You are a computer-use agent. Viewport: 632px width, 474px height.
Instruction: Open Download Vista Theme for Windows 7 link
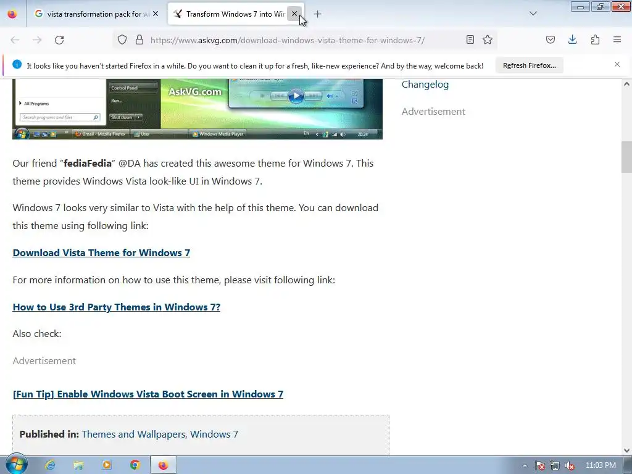point(101,252)
